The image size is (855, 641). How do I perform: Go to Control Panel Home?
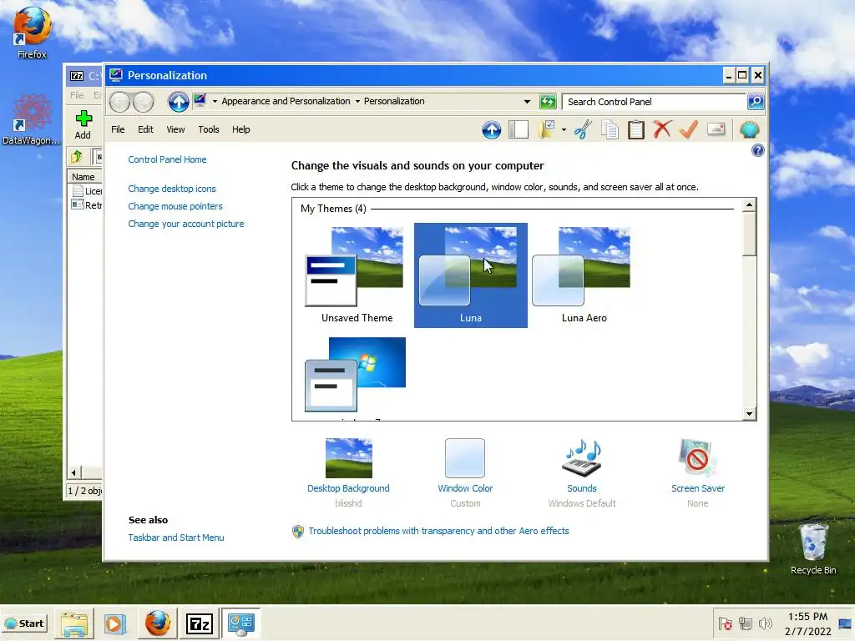click(167, 159)
